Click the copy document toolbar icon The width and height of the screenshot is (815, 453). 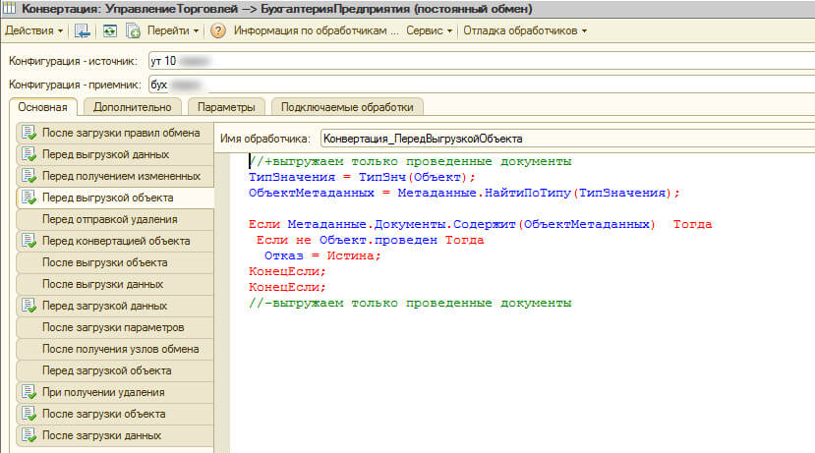(x=133, y=30)
